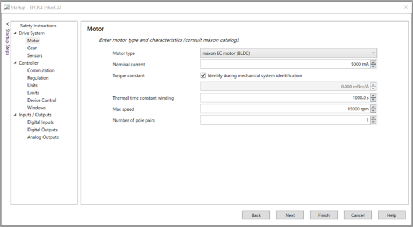
Task: Select Commutation under Controller
Action: pyautogui.click(x=41, y=70)
